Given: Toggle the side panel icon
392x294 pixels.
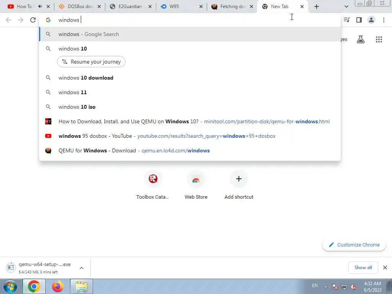Looking at the screenshot, I should click(359, 20).
